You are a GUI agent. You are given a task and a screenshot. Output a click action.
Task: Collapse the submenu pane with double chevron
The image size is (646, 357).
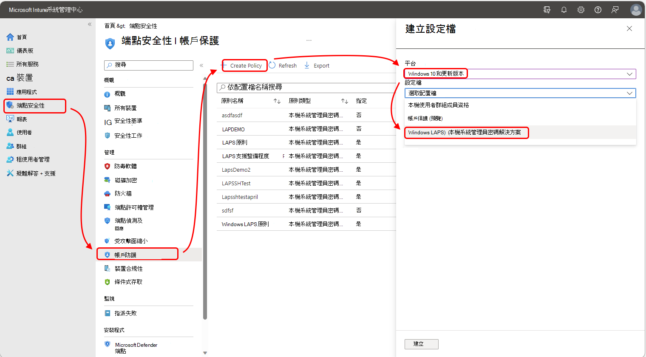[201, 65]
